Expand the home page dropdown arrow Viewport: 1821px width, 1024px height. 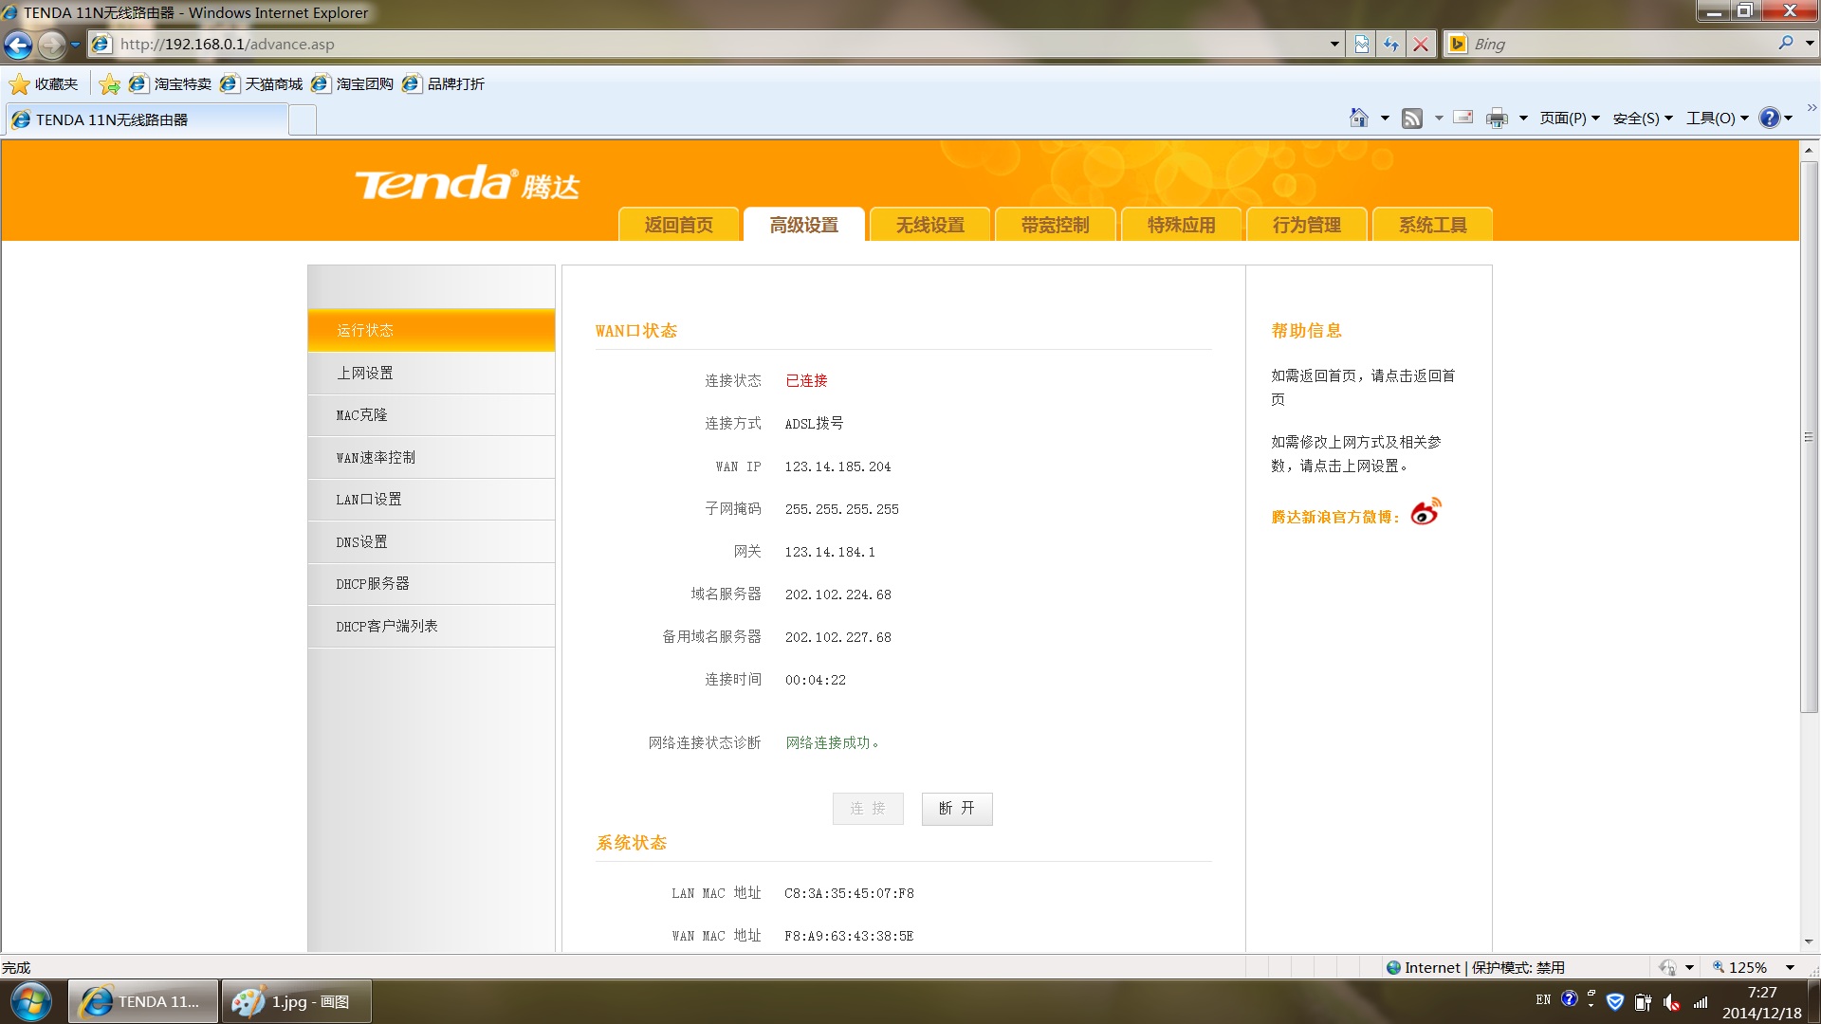(1385, 118)
